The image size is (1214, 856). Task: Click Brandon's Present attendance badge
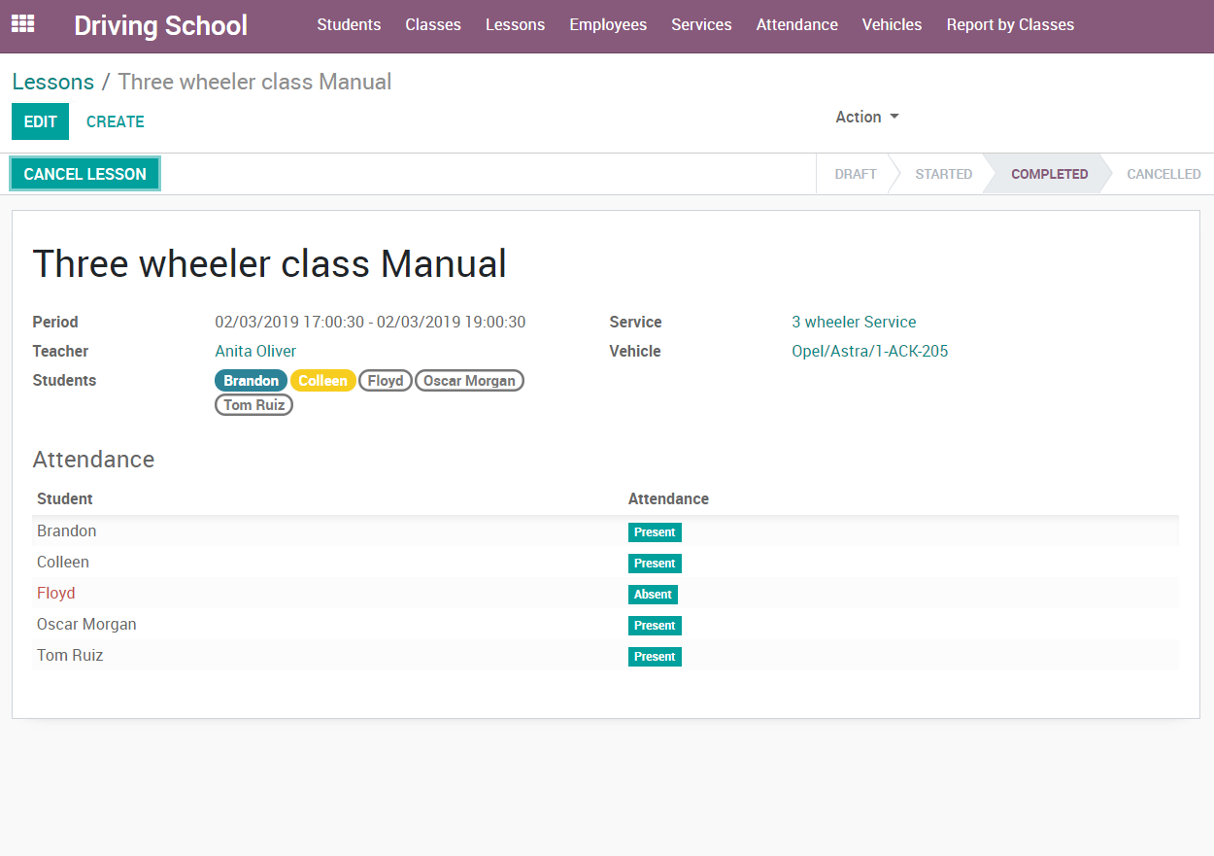[x=655, y=532]
